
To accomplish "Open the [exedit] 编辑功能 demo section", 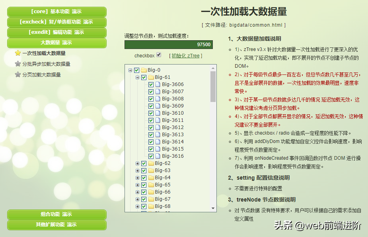I will pyautogui.click(x=56, y=32).
